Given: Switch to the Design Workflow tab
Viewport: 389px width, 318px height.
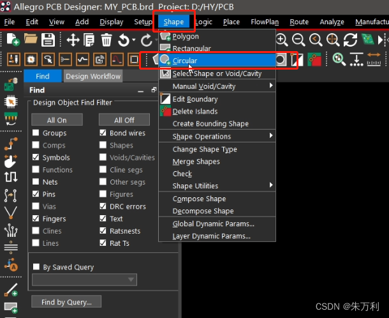Looking at the screenshot, I should pyautogui.click(x=93, y=76).
